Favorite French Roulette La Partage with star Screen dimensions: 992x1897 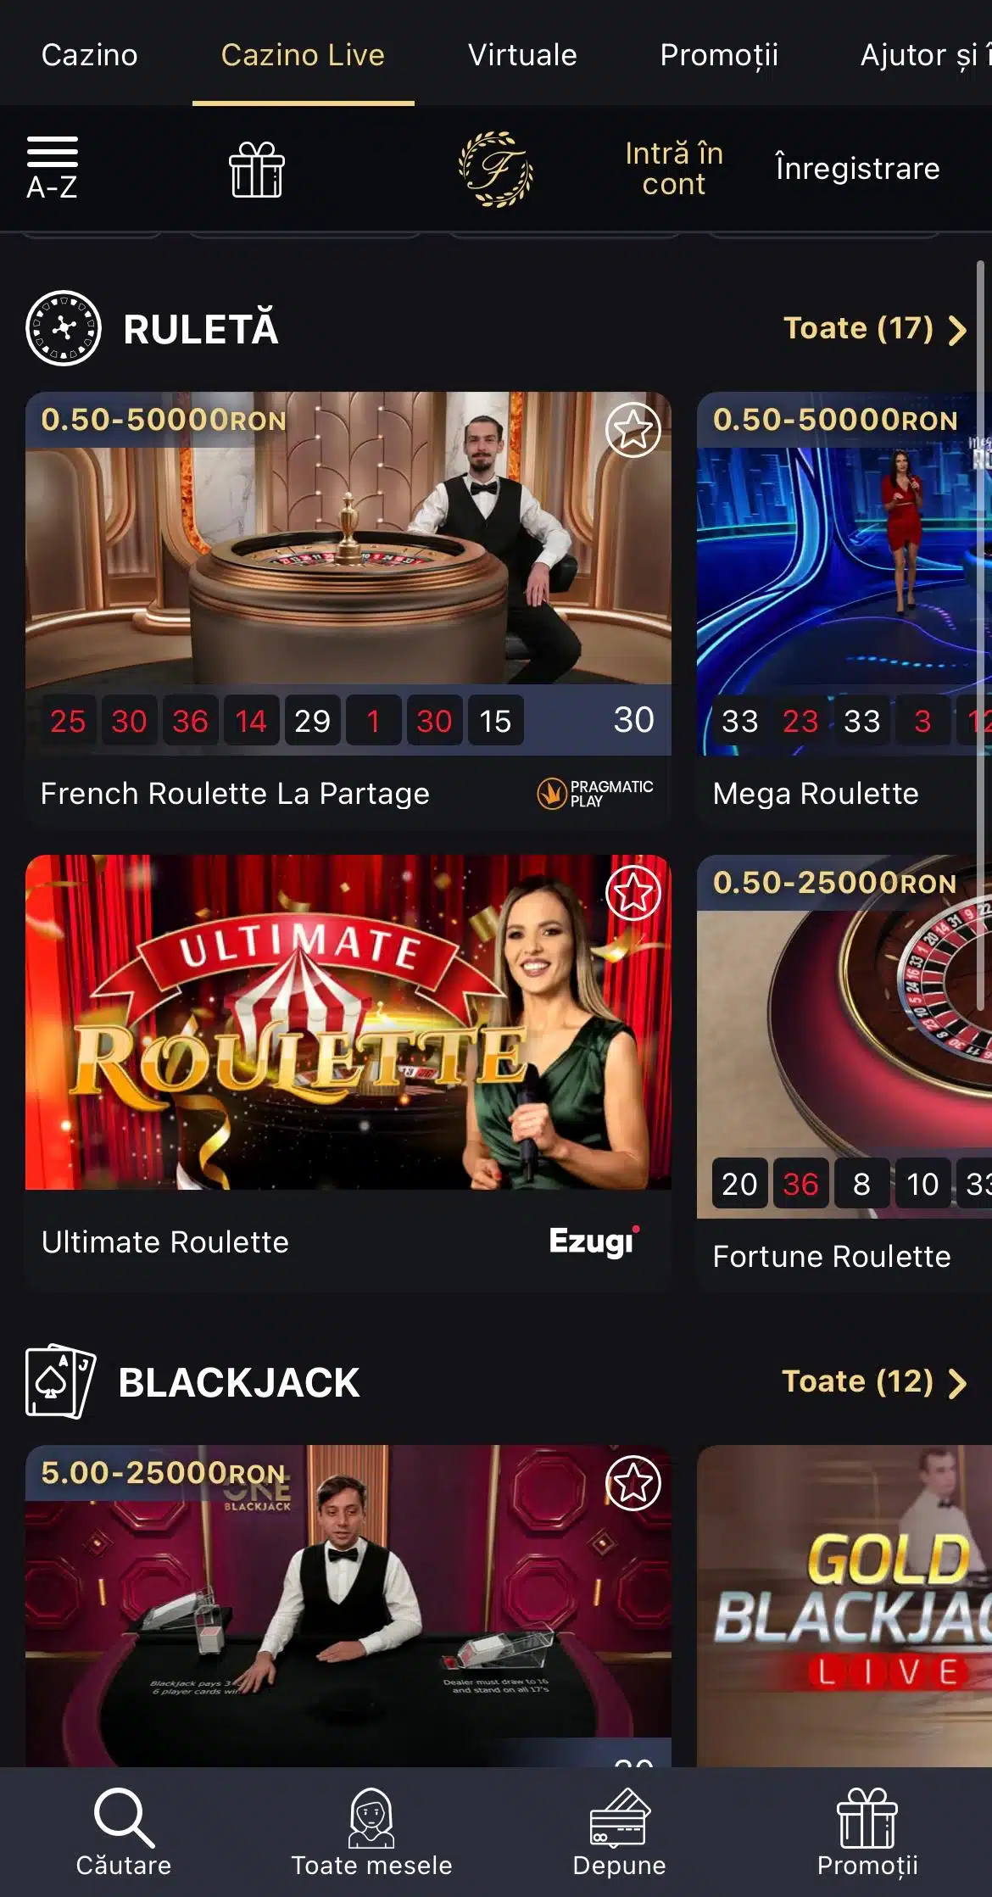633,430
